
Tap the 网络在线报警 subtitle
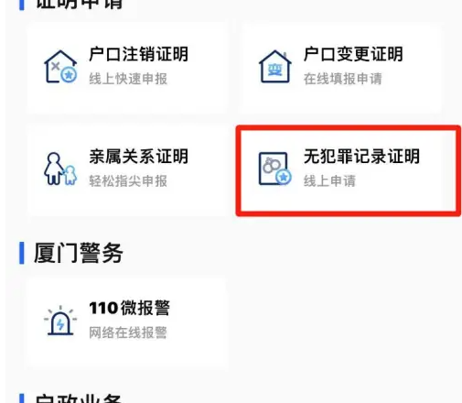click(128, 332)
